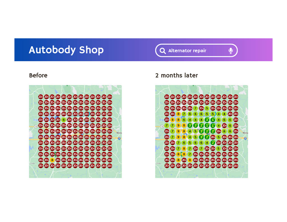
Task: Click the leftmost 7 marker on the later map
Action: 167,125
